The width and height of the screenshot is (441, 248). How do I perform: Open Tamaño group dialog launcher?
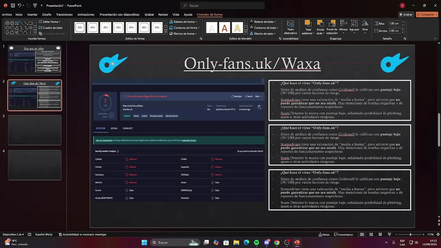[x=405, y=39]
